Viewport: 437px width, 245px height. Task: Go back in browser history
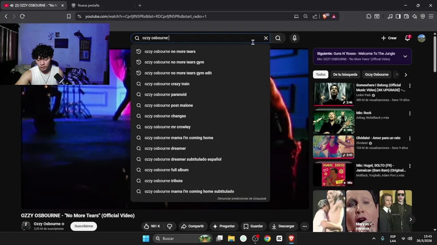(x=6, y=16)
